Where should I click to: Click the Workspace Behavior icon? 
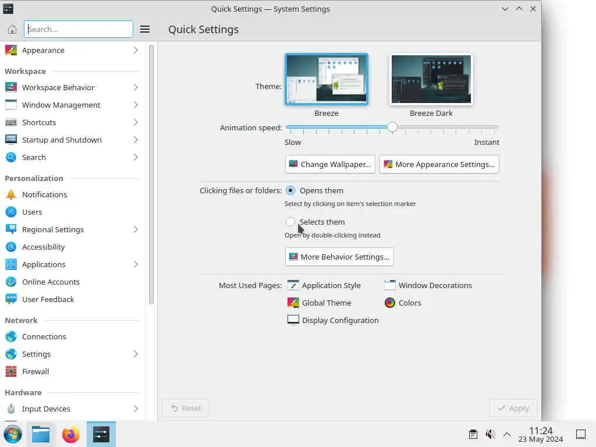(x=11, y=87)
